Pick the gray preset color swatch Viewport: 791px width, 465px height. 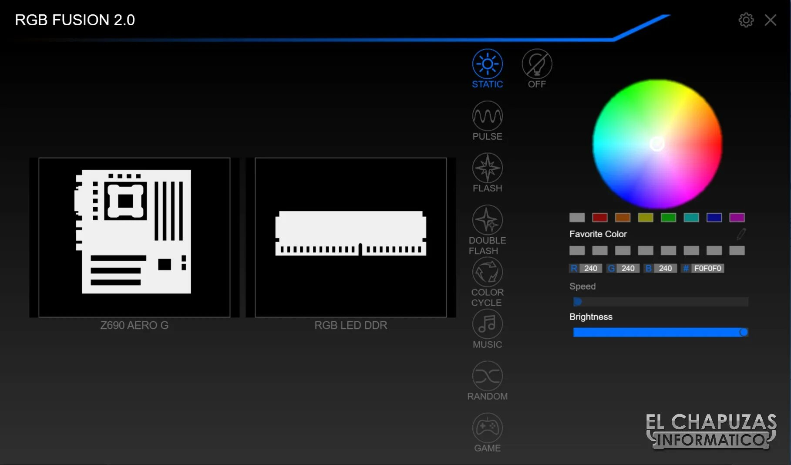577,217
